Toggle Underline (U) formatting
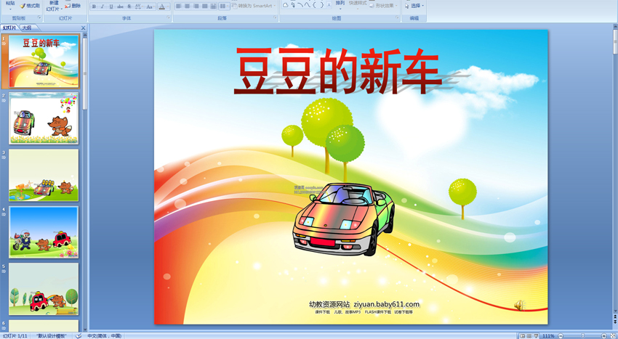 (111, 7)
